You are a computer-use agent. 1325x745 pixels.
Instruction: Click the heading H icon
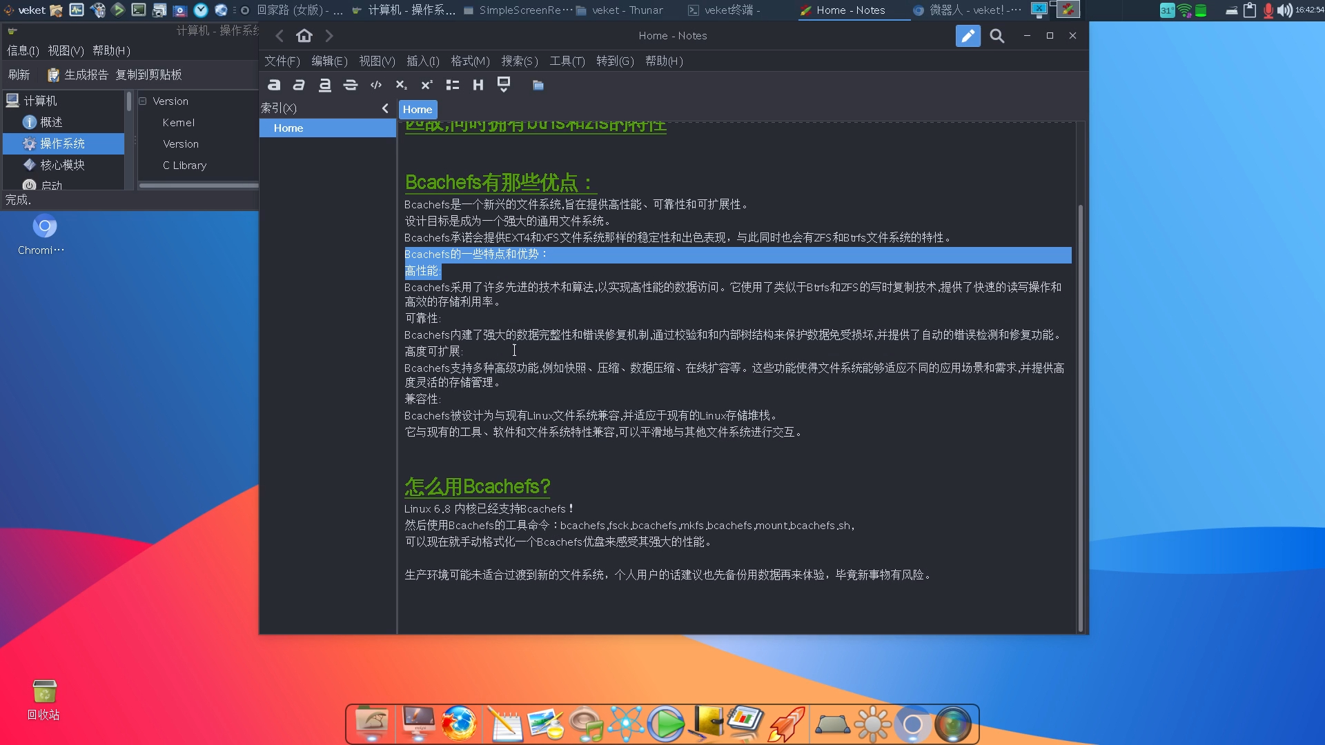coord(478,85)
